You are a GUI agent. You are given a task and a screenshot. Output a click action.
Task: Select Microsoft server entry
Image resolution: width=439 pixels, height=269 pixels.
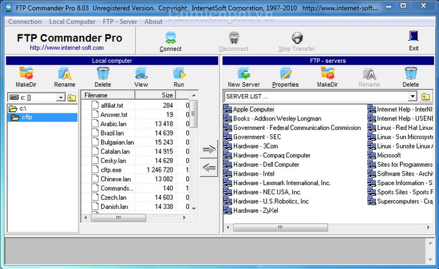pyautogui.click(x=384, y=155)
